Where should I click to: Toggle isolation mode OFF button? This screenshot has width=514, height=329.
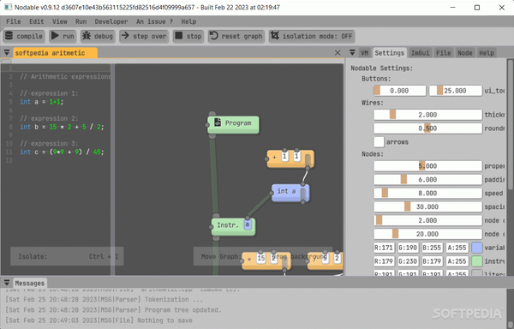[312, 36]
